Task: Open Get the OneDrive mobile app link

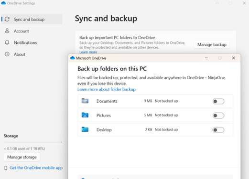Action: click(36, 168)
